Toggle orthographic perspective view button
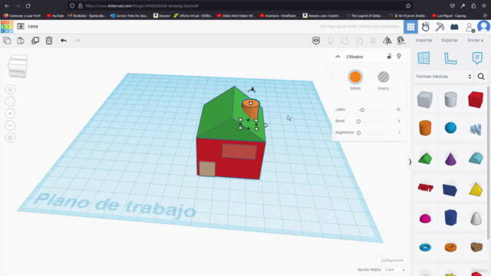Image resolution: width=491 pixels, height=276 pixels. [10, 138]
